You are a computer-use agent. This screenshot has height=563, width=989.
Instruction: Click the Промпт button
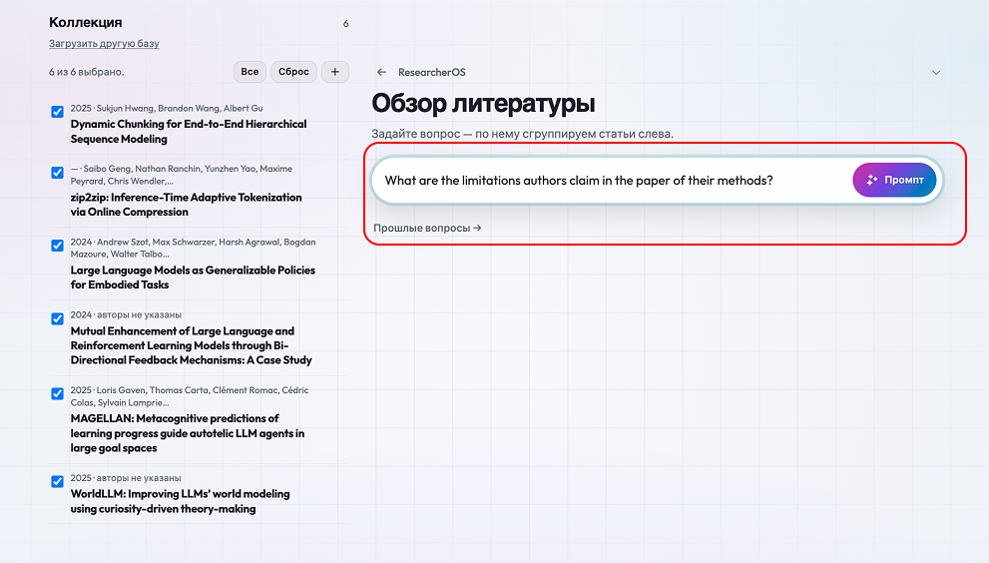[x=894, y=180]
